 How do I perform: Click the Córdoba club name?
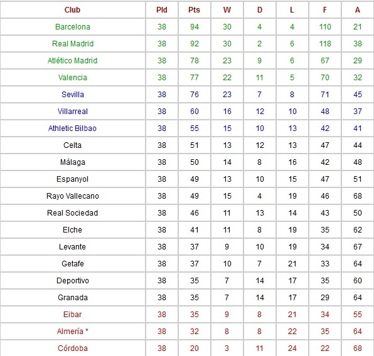point(73,348)
